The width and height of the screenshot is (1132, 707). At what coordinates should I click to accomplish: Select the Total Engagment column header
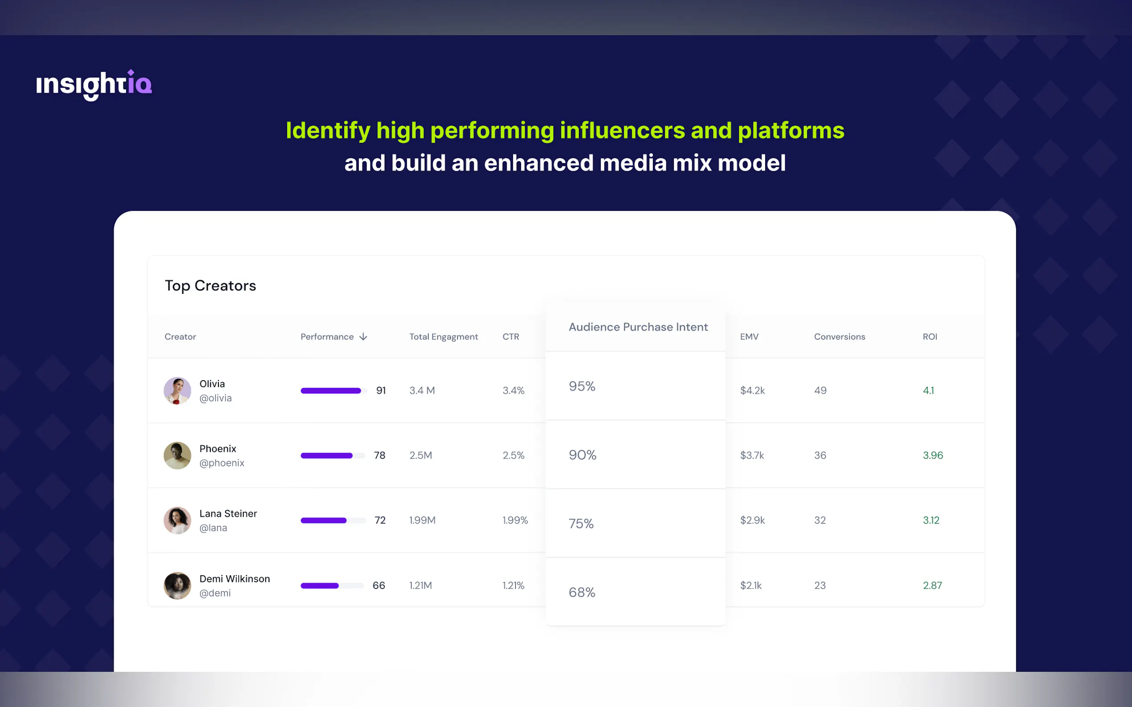coord(443,337)
